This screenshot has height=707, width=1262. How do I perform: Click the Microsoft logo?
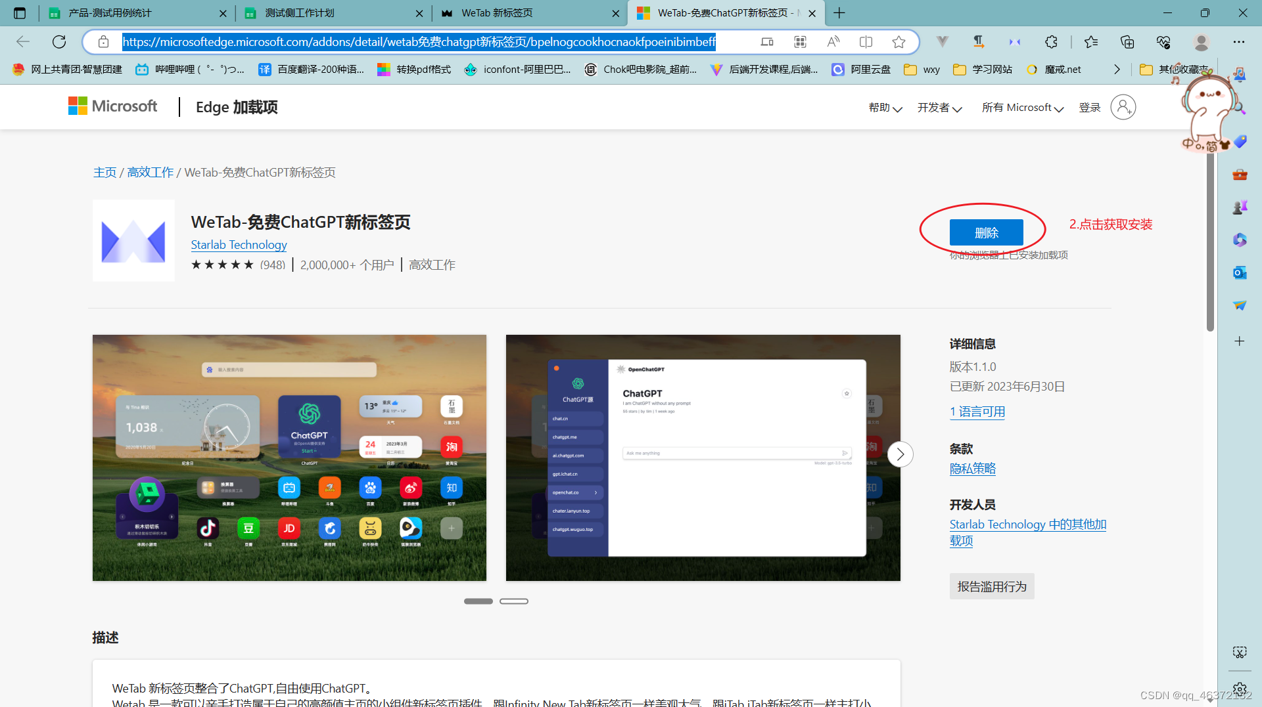pos(112,106)
